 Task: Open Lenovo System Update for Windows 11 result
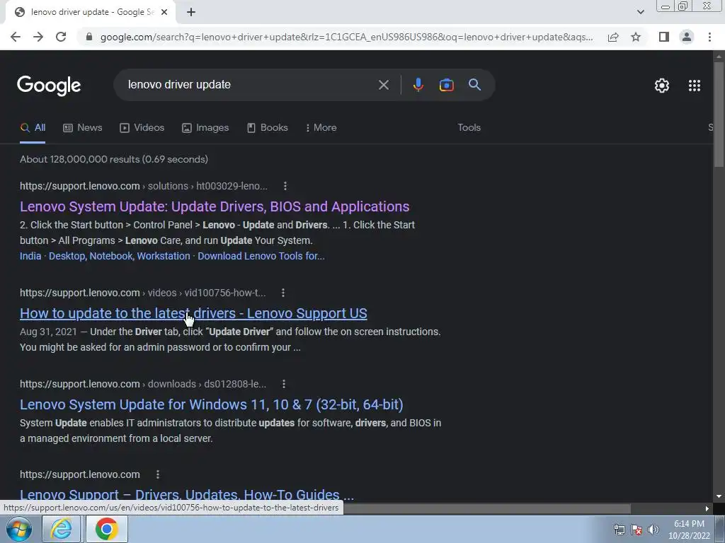point(211,404)
